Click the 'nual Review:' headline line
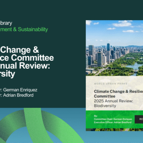 point(25,66)
